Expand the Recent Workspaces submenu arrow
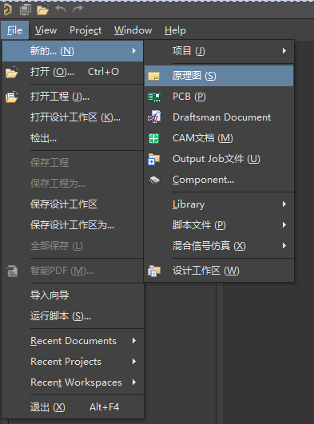This screenshot has width=314, height=424. 134,382
